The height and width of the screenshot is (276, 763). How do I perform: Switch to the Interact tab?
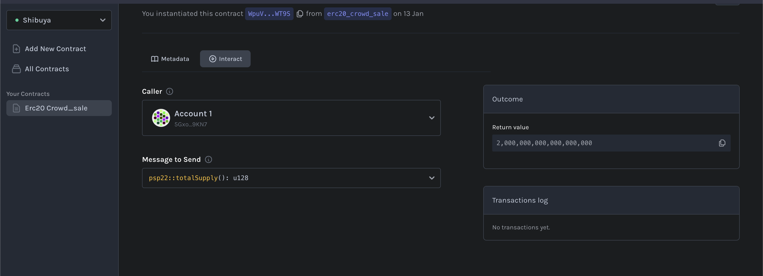coord(225,59)
